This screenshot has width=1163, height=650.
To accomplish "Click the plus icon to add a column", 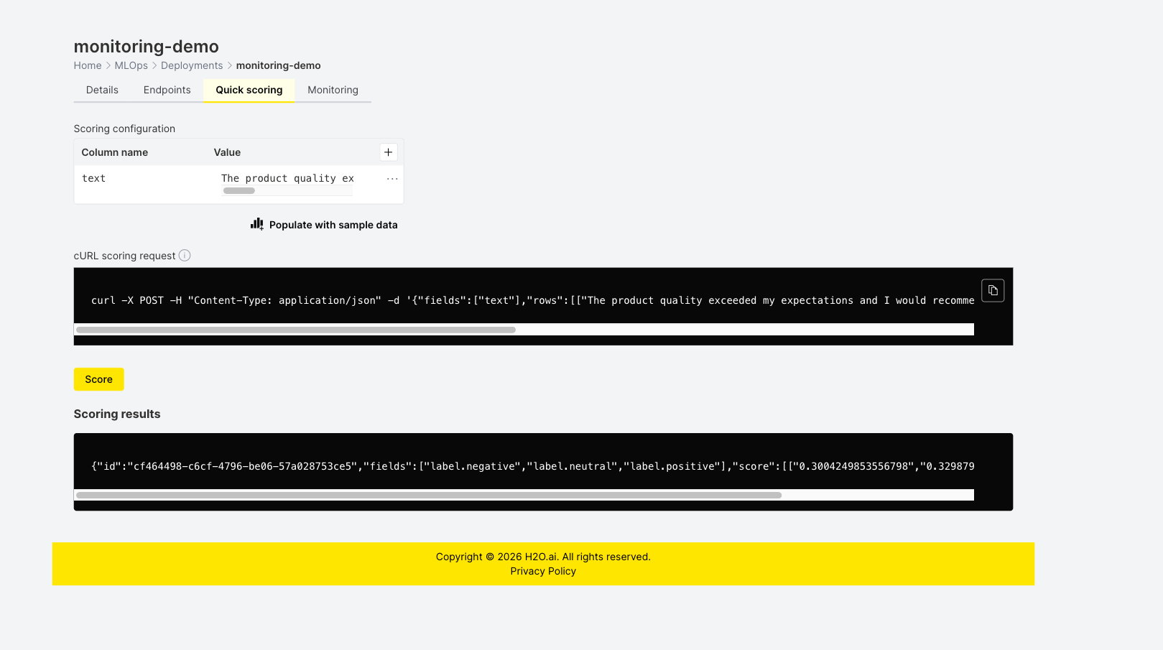I will (388, 152).
